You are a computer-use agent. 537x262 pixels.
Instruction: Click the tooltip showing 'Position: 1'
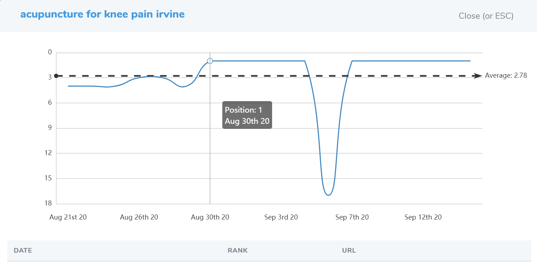pyautogui.click(x=247, y=115)
